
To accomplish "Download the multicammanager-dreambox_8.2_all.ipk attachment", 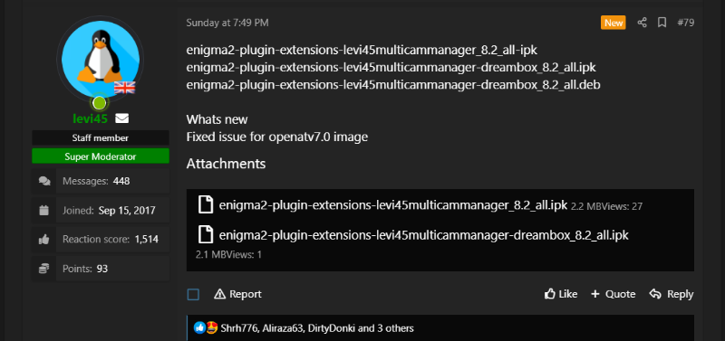I will tap(424, 235).
